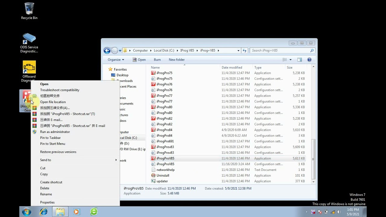Select the iProgProv83 application row

[228, 147]
